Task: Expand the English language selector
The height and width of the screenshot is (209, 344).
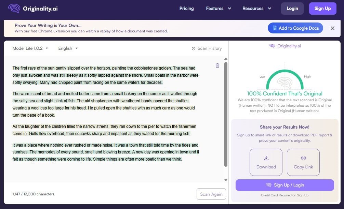Action: point(68,48)
